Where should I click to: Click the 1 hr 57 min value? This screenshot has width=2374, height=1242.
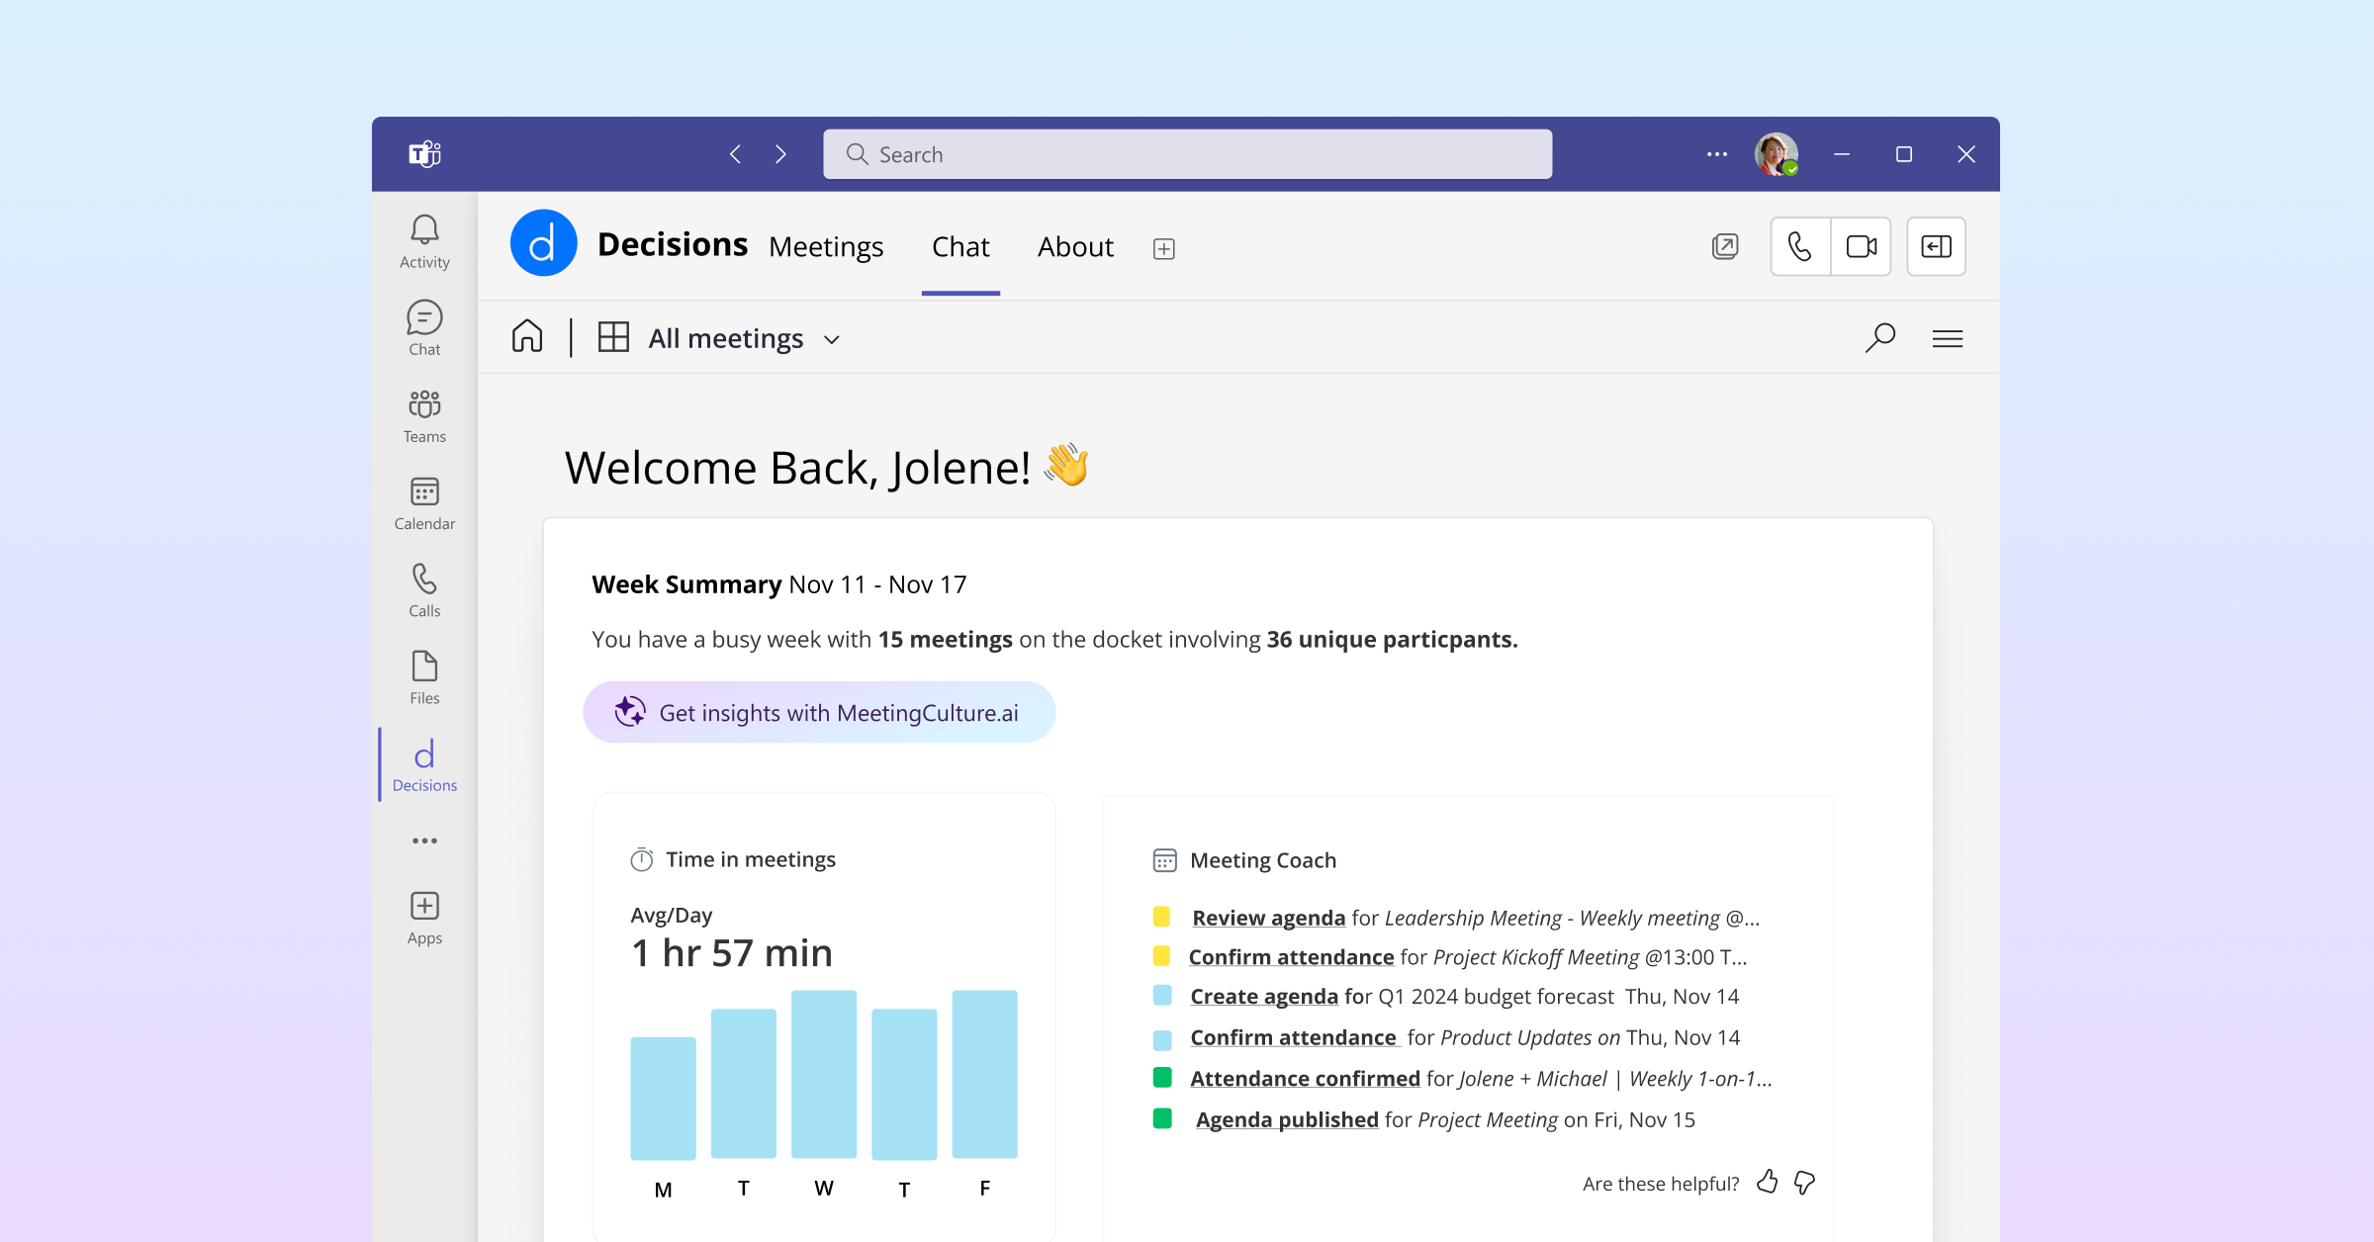[732, 953]
